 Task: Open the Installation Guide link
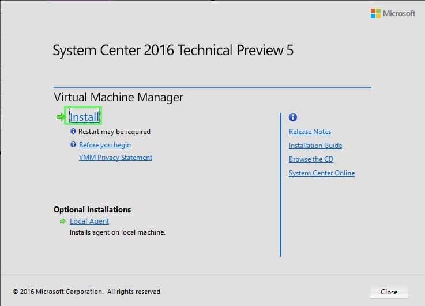[x=315, y=146]
